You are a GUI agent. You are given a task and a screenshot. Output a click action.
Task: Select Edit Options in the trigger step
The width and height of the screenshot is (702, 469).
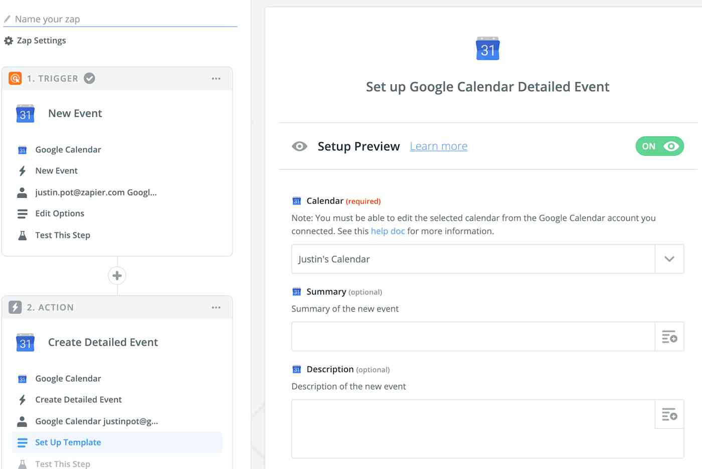tap(60, 213)
